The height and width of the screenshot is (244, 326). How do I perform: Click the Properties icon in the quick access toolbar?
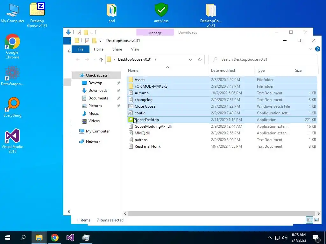pyautogui.click(x=87, y=41)
